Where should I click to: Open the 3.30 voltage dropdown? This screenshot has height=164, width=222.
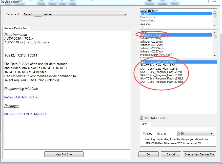click(195, 133)
